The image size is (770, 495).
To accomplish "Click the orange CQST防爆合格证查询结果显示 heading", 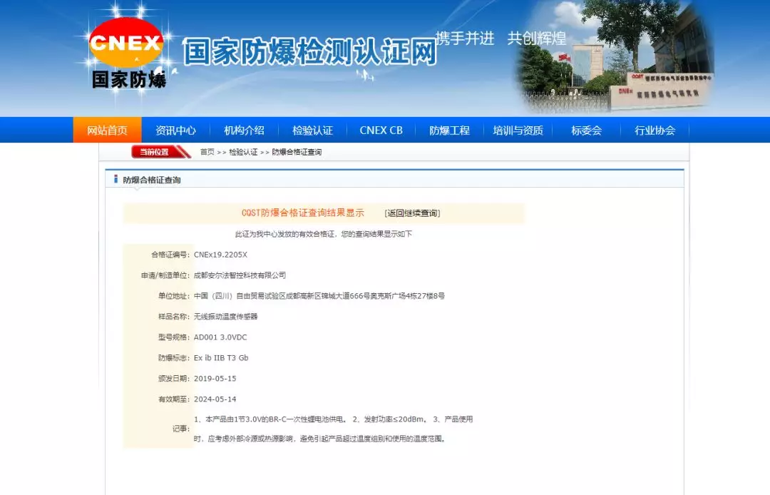I will (x=302, y=213).
